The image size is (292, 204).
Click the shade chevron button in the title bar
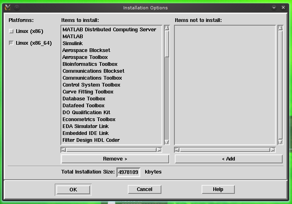point(274,8)
